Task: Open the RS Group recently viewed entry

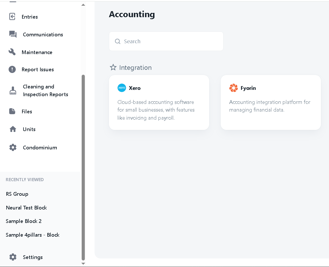Action: click(x=17, y=194)
